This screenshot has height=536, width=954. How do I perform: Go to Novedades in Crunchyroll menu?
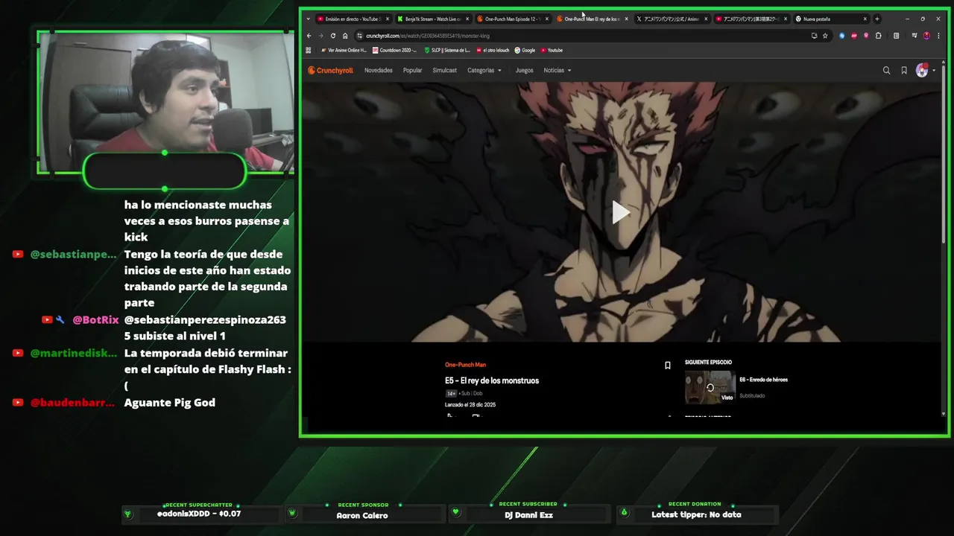coord(379,71)
